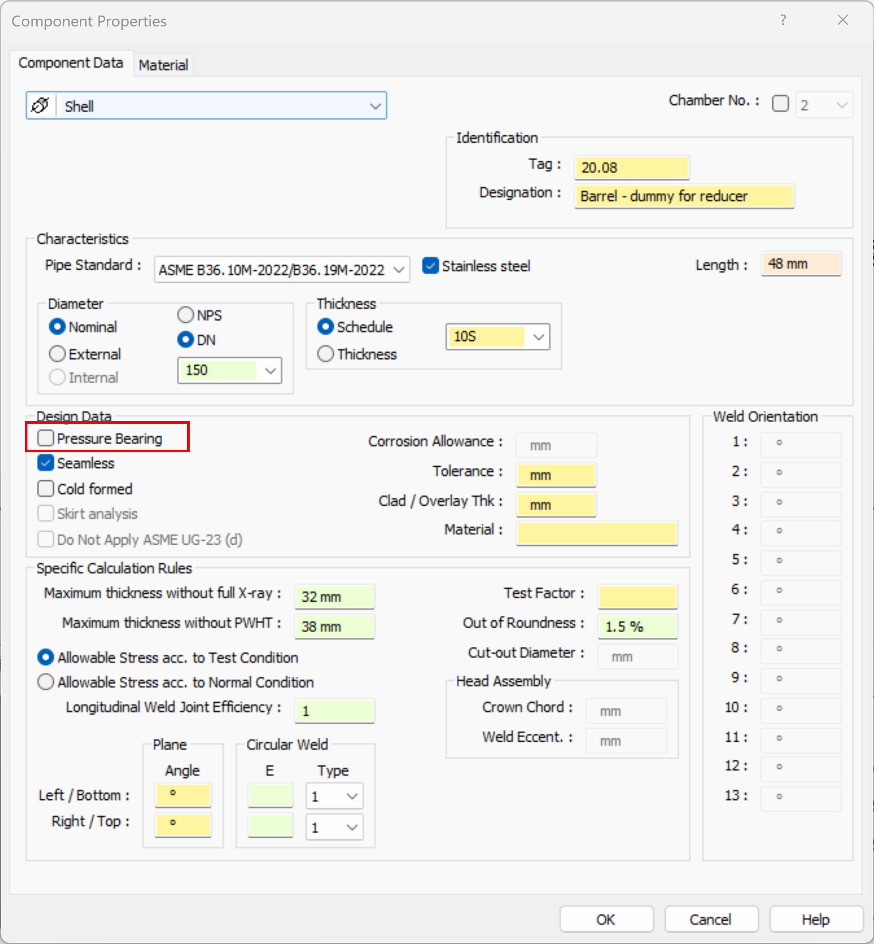
Task: Select the Nominal diameter radio button
Action: click(x=57, y=327)
